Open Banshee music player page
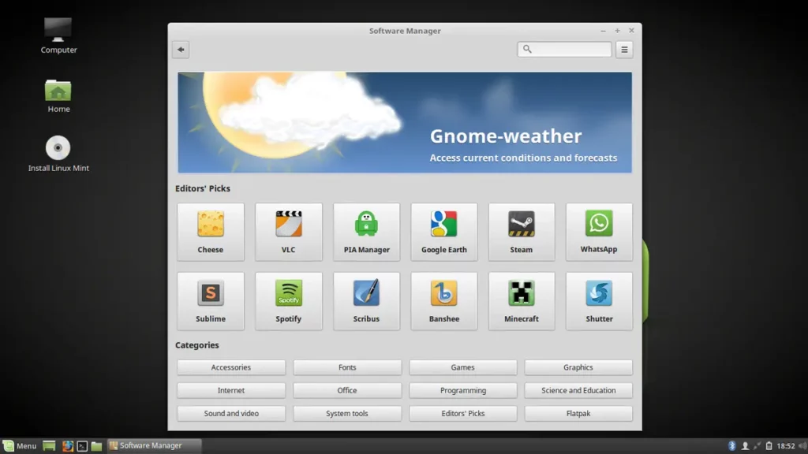Viewport: 808px width, 454px height. (443, 300)
